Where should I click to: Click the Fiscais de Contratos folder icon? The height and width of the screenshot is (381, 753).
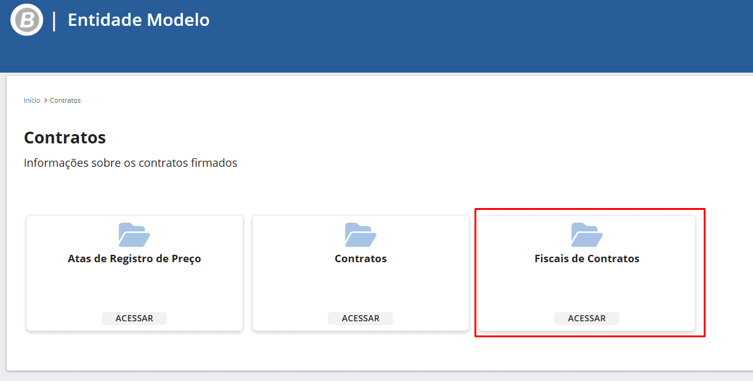[x=587, y=235]
